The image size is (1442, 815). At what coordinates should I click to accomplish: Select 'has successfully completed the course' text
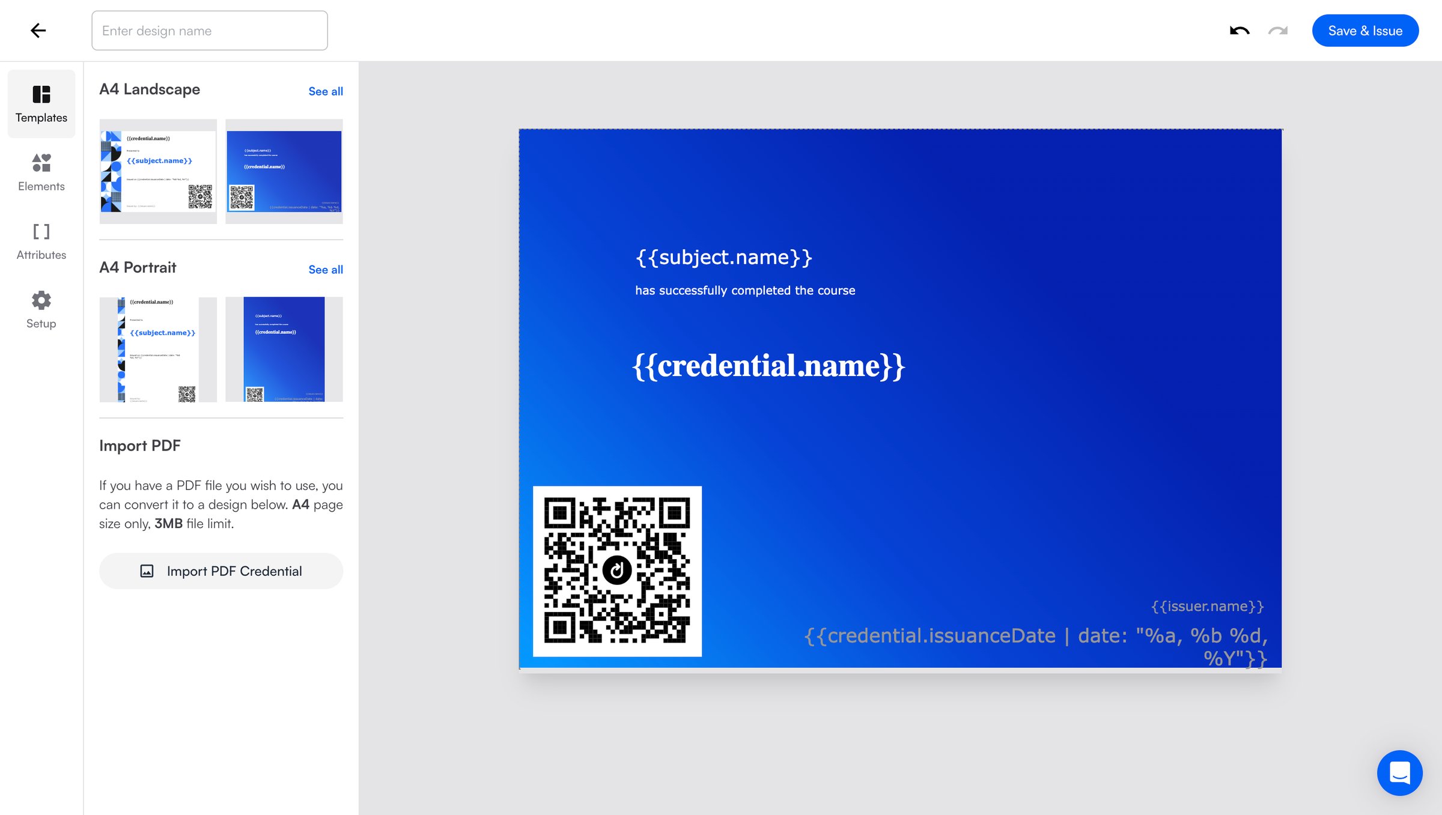745,291
